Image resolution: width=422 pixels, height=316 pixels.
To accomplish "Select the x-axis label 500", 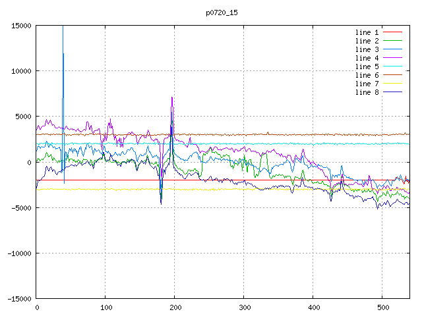I will (383, 307).
